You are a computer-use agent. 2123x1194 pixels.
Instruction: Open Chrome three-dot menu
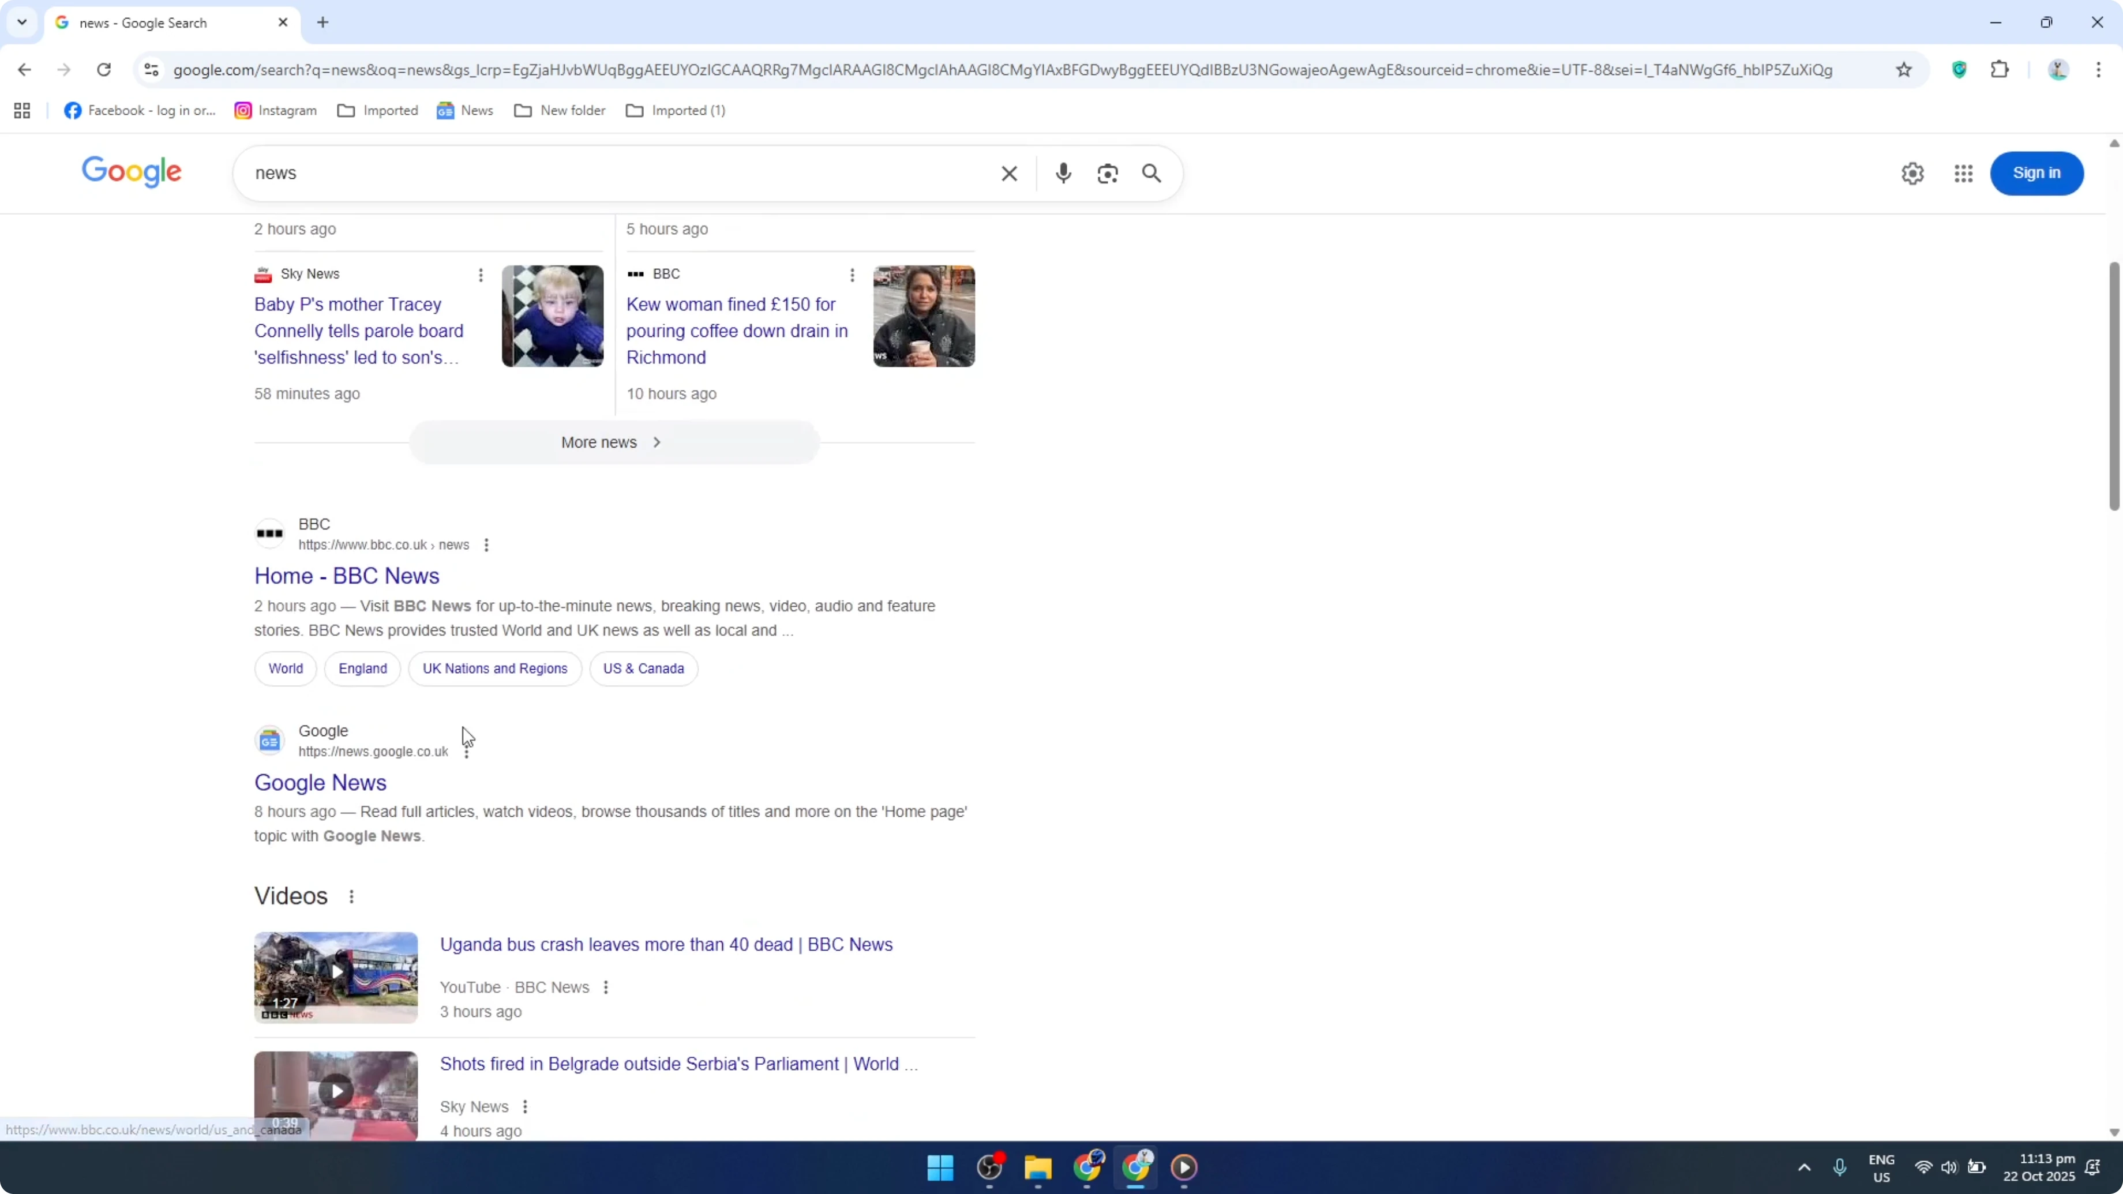pos(2098,70)
